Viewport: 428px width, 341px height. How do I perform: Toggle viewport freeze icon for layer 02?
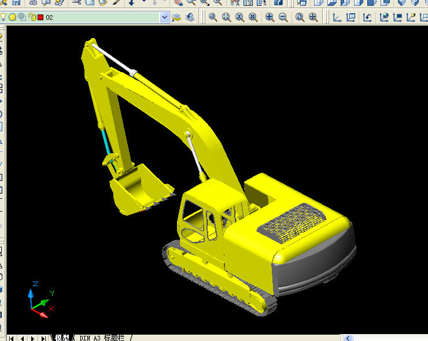point(22,17)
